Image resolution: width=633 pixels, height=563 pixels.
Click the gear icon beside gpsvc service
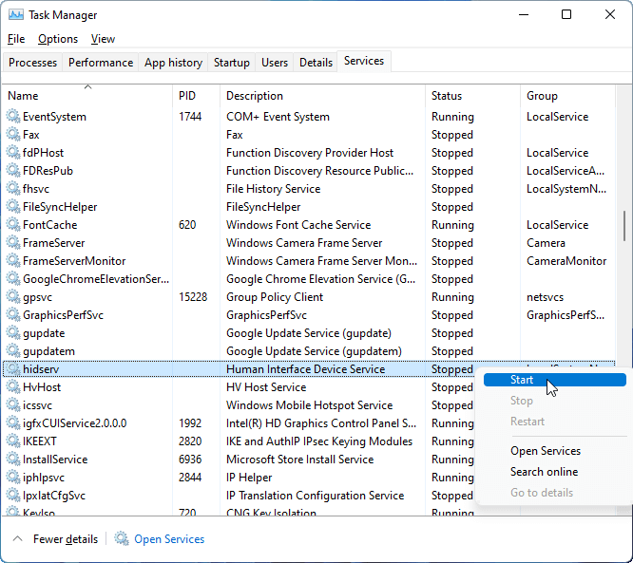13,297
